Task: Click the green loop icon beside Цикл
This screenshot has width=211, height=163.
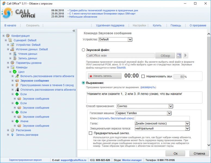Action: coord(15,72)
